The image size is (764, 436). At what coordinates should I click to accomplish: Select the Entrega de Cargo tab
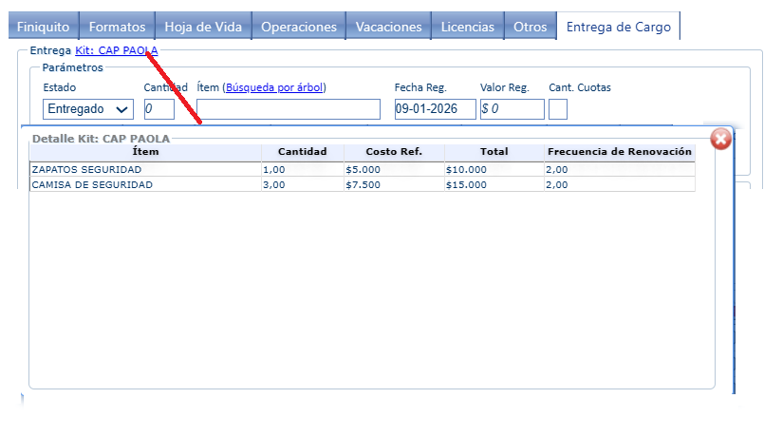(x=618, y=27)
